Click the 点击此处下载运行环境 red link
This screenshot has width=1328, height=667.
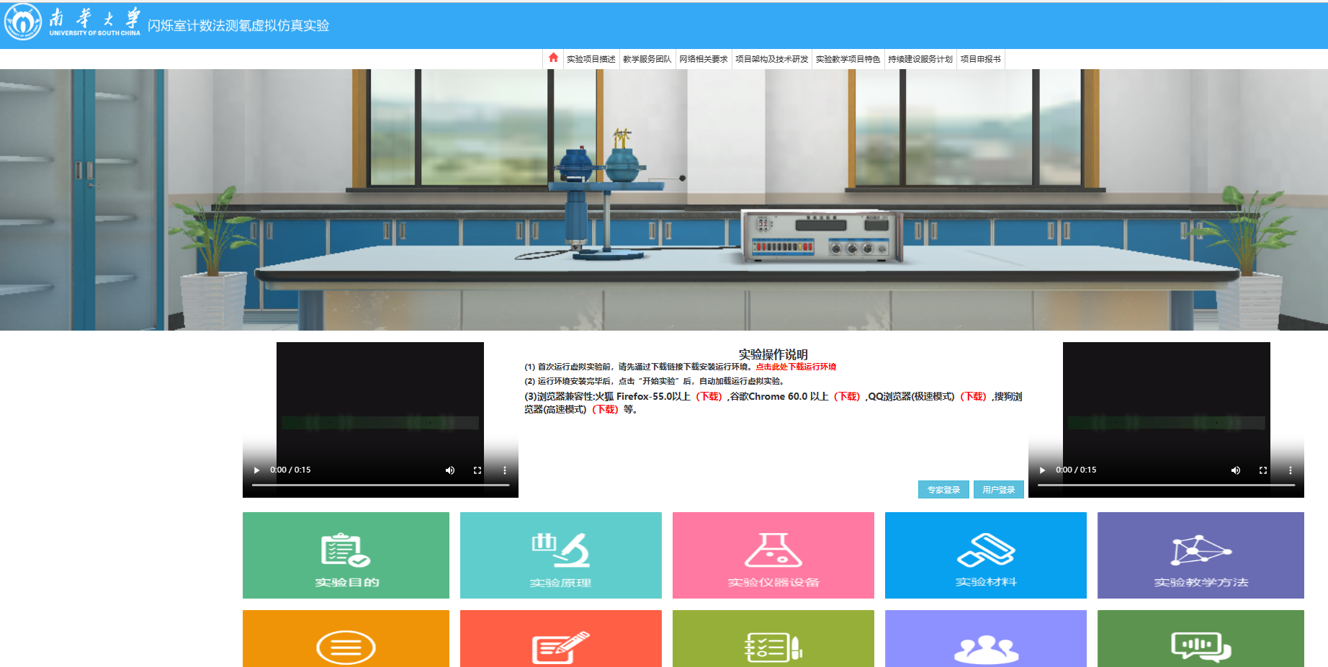tap(796, 367)
